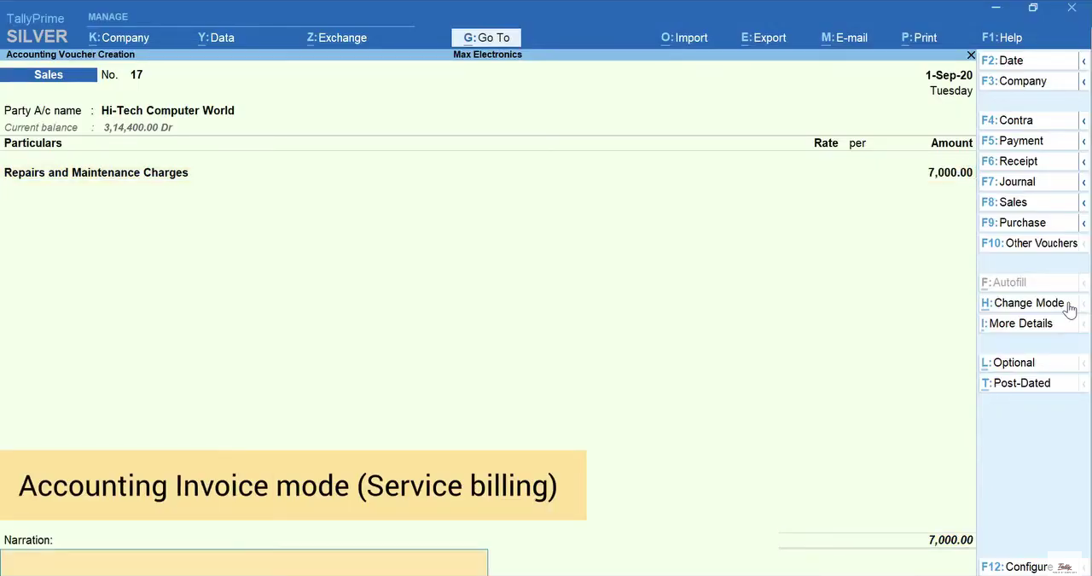Image resolution: width=1092 pixels, height=576 pixels.
Task: Click F3: Company button
Action: pos(1028,81)
